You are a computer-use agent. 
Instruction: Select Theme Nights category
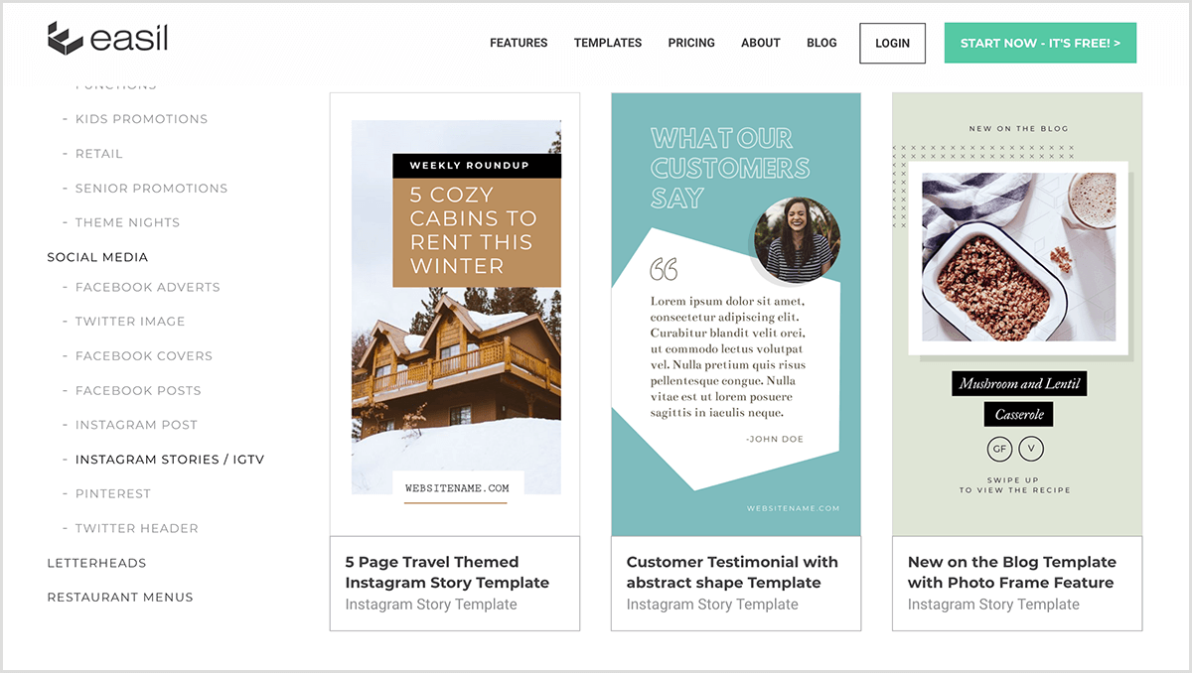pos(127,223)
